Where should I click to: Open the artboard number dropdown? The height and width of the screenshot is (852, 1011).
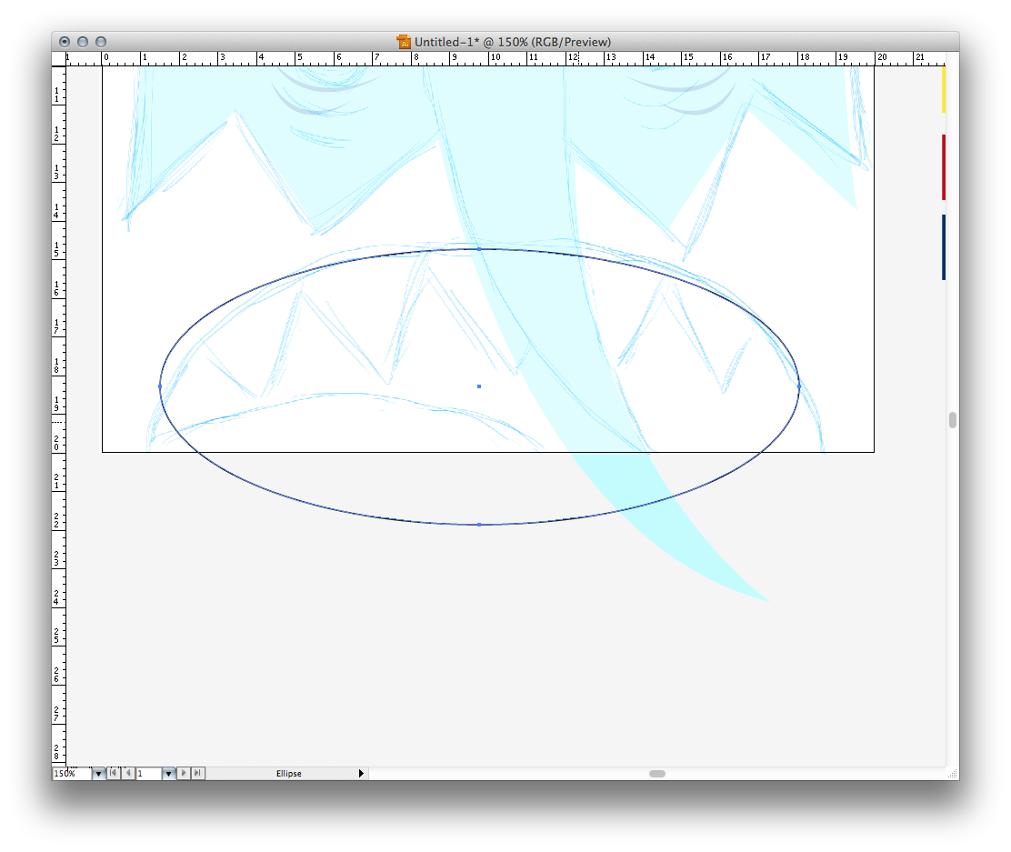click(168, 774)
